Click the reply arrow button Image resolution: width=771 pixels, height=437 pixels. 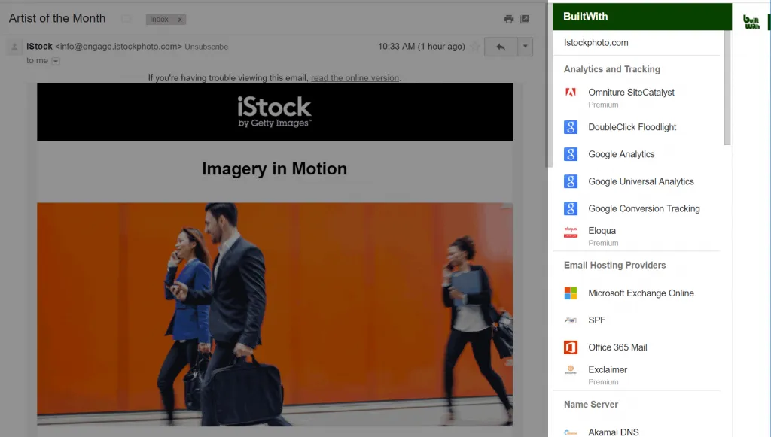coord(500,47)
